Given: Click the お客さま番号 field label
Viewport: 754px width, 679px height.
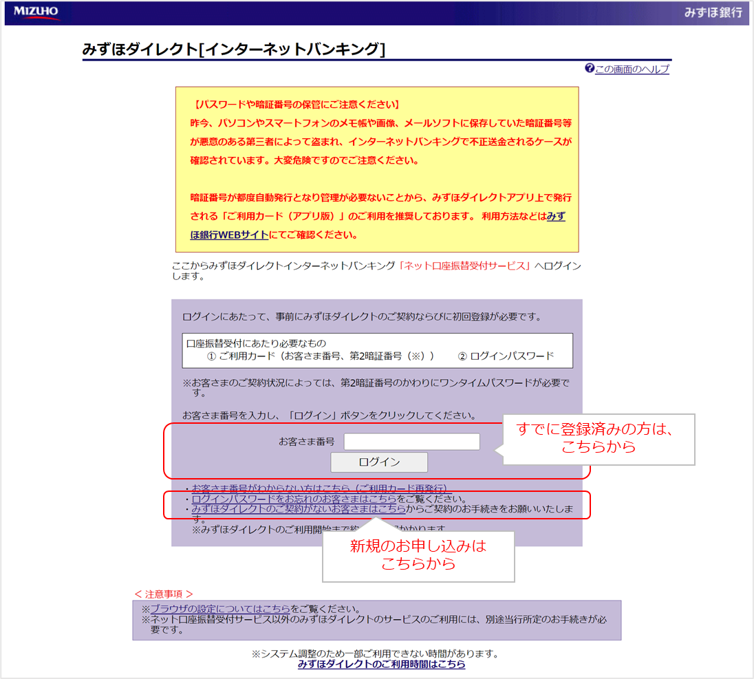Looking at the screenshot, I should coord(306,442).
